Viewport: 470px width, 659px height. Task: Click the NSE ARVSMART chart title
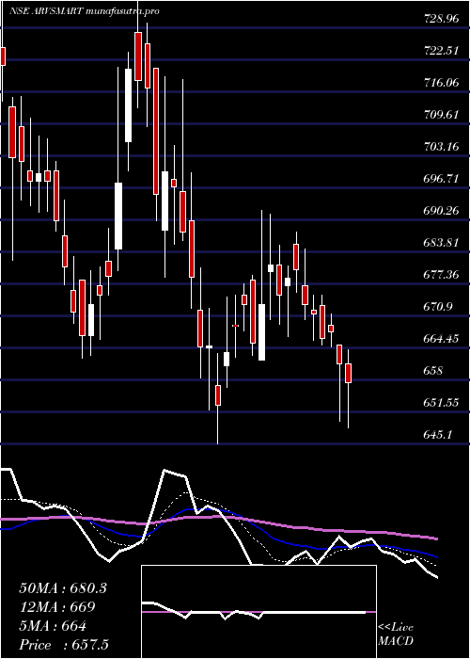point(85,11)
